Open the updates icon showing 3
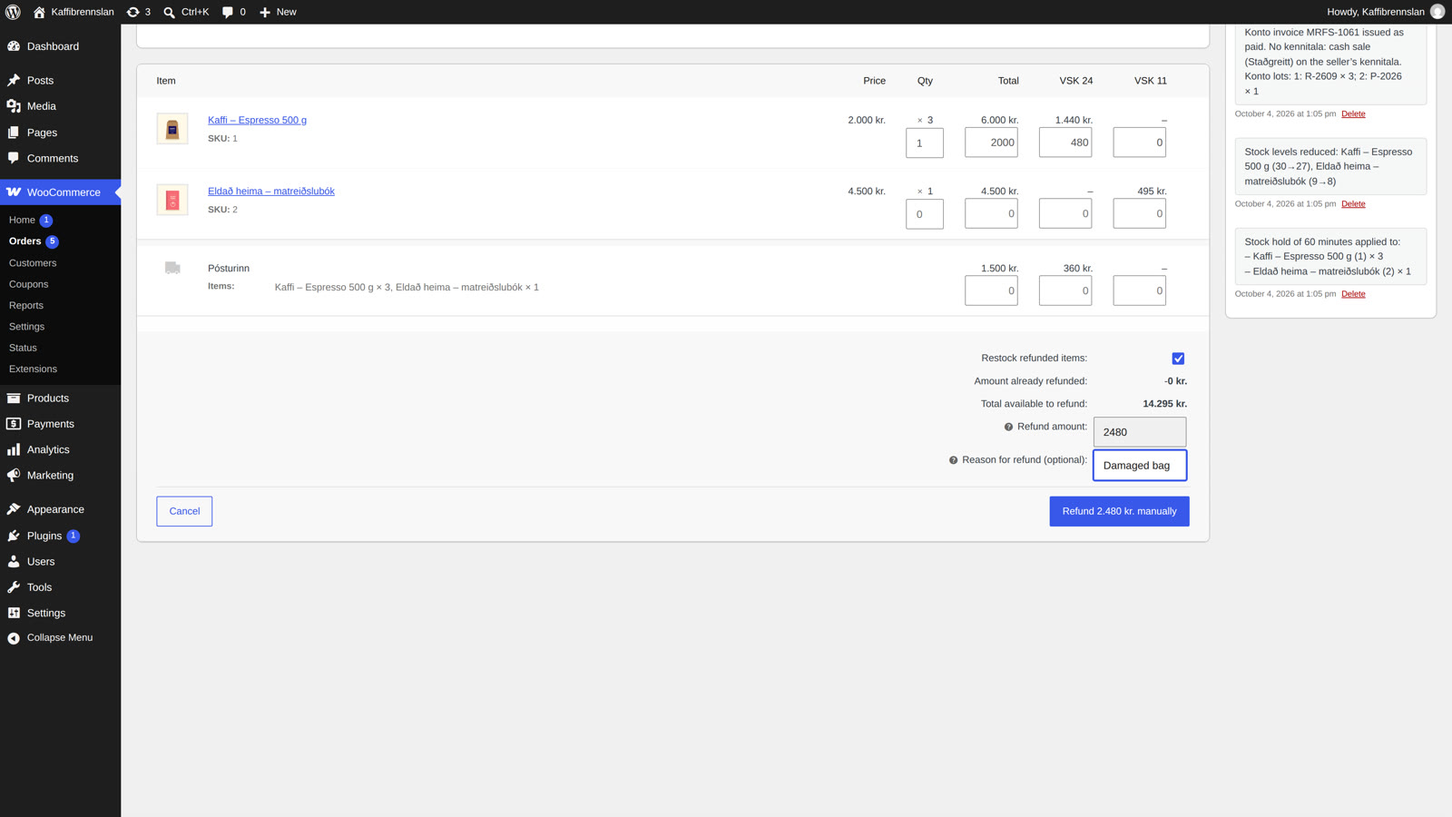1452x817 pixels. [139, 12]
